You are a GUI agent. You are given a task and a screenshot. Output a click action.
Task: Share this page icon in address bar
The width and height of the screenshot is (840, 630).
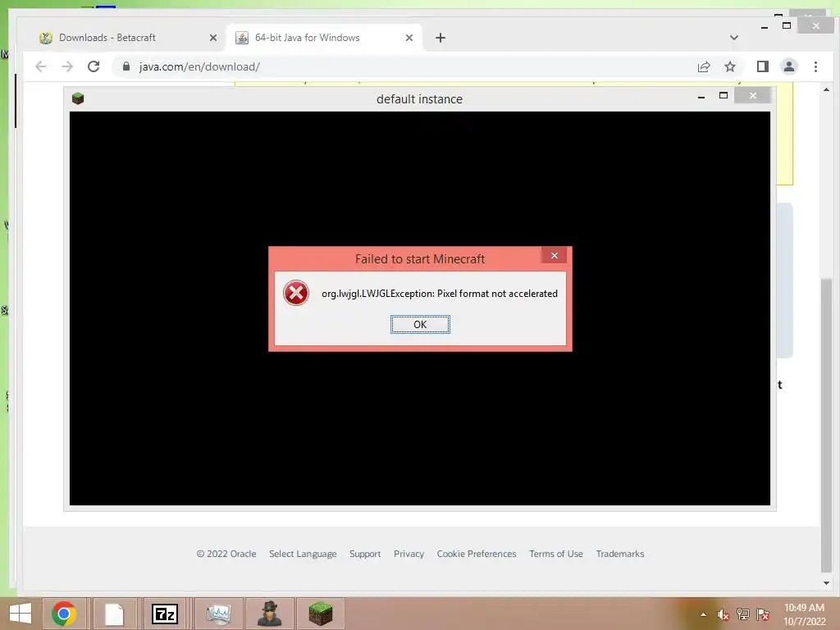[x=704, y=66]
